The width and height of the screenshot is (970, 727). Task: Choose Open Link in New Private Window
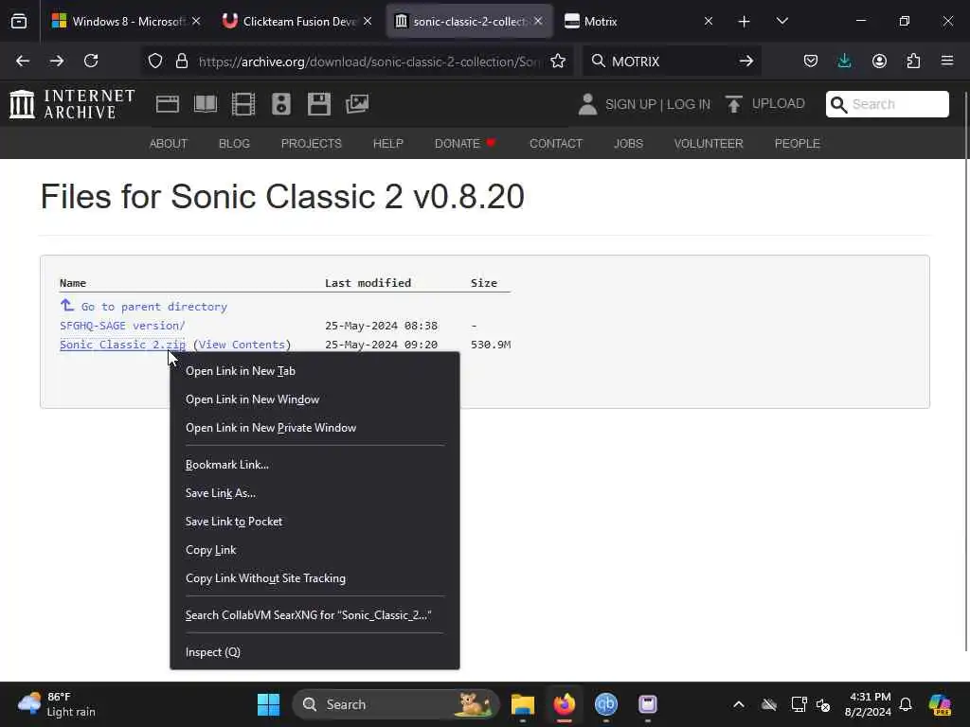coord(314,428)
